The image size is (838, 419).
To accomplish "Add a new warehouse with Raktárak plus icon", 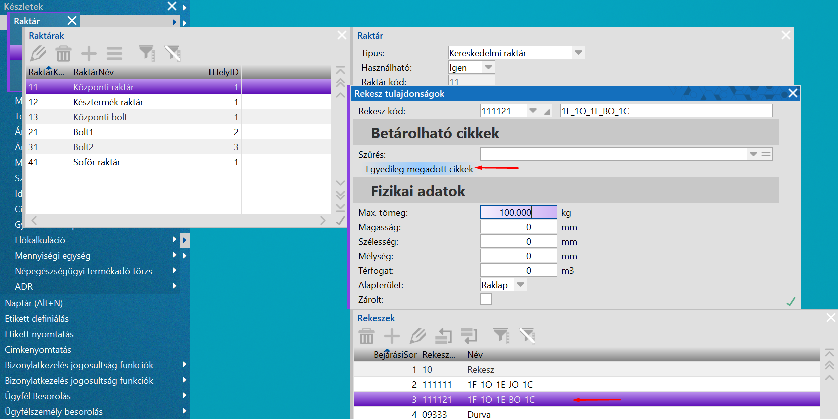I will 89,53.
